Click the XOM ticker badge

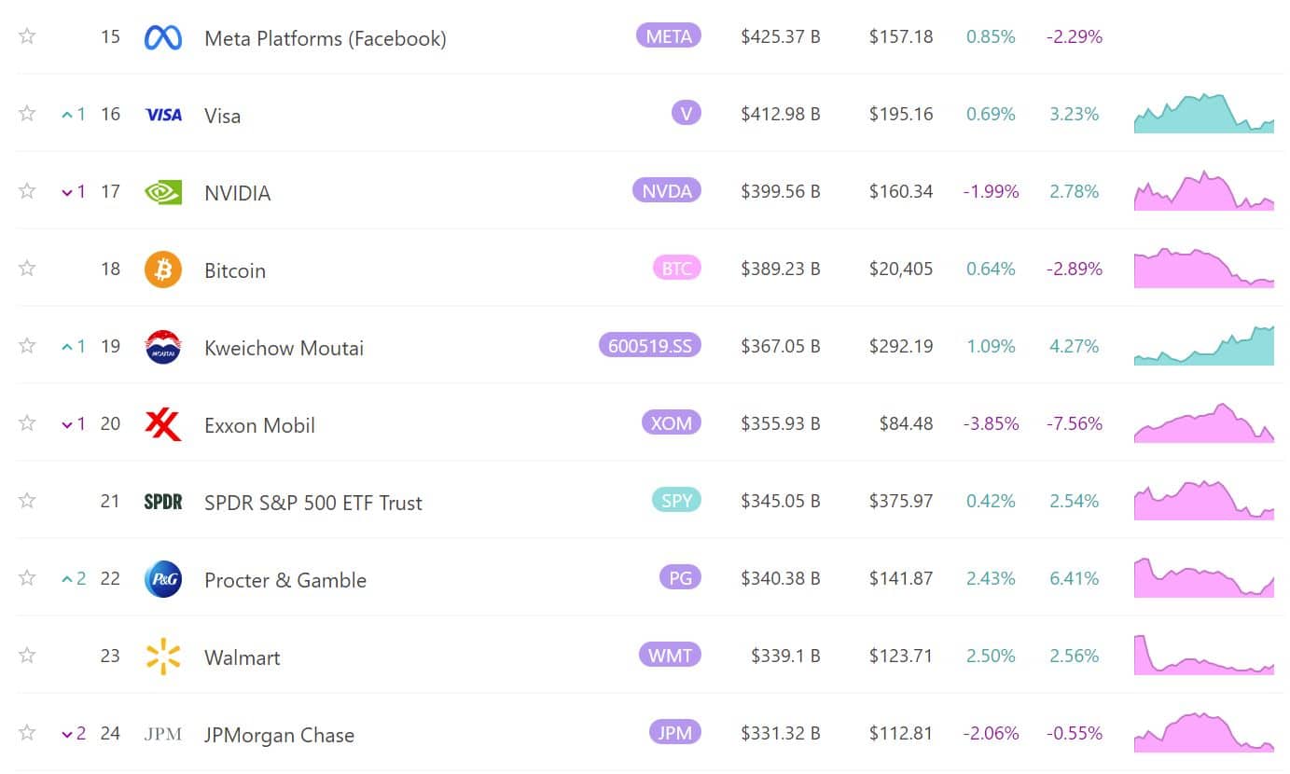(671, 423)
